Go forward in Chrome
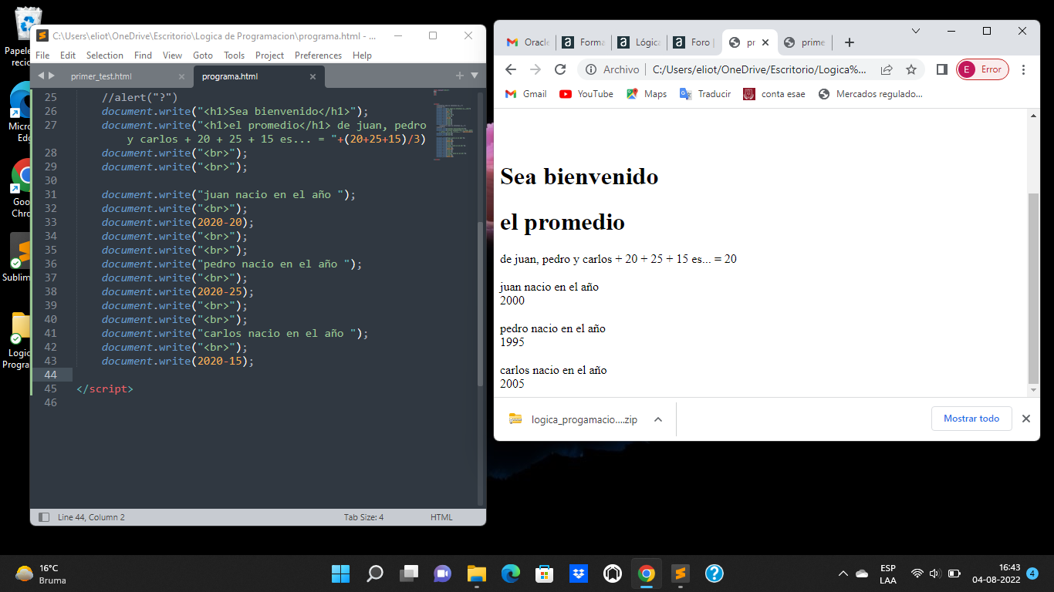This screenshot has width=1054, height=592. [x=535, y=69]
